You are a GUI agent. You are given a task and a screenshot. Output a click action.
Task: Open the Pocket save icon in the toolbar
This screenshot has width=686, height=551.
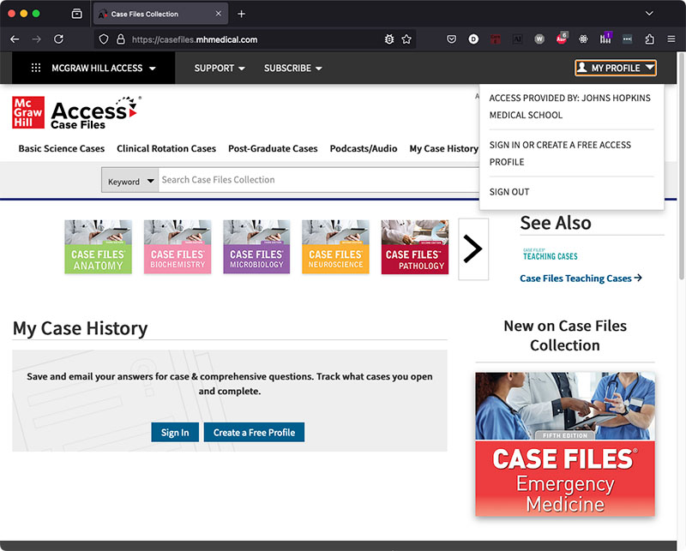[x=452, y=39]
